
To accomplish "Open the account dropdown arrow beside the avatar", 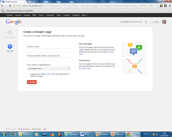I will [167, 22].
